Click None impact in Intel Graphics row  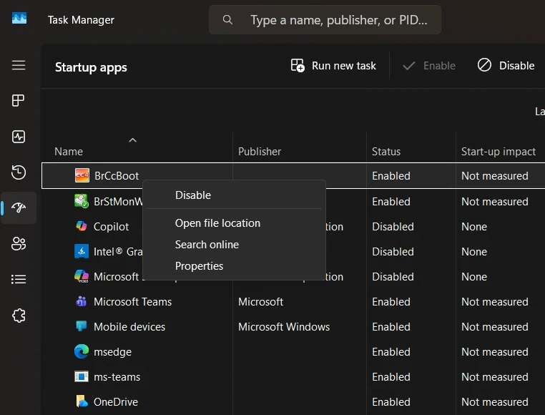coord(474,252)
